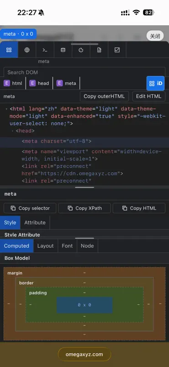The width and height of the screenshot is (169, 367).
Task: Select the Node tab
Action: pyautogui.click(x=87, y=246)
